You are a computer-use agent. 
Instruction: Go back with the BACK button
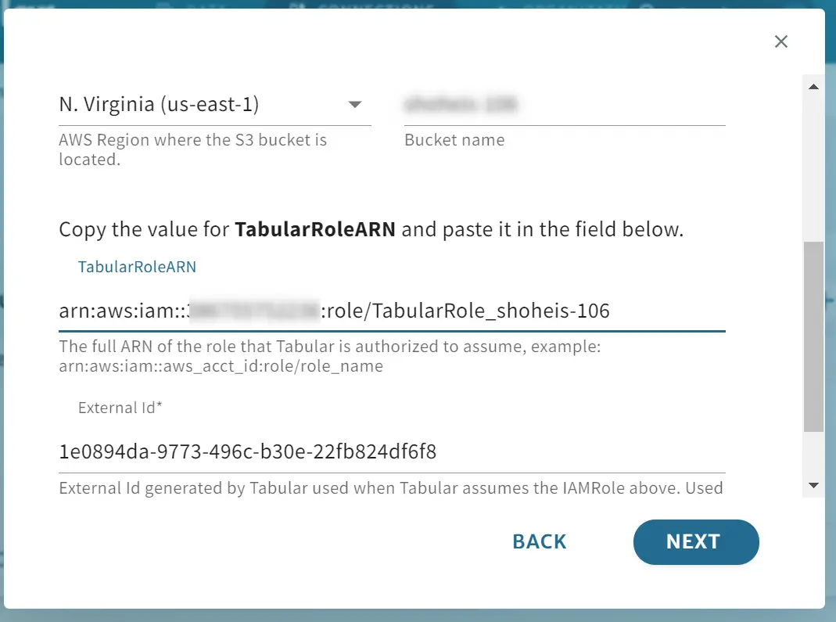coord(539,542)
